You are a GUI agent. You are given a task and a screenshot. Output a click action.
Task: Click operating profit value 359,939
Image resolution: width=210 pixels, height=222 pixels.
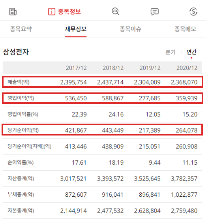point(186,98)
